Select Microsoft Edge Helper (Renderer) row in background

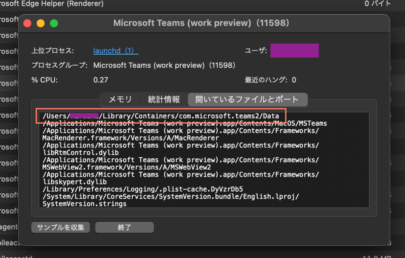point(52,4)
